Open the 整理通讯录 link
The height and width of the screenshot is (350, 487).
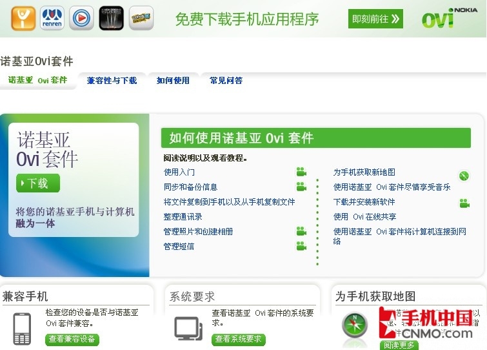pos(183,217)
